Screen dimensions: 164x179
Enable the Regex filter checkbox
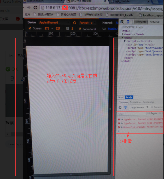(149, 113)
